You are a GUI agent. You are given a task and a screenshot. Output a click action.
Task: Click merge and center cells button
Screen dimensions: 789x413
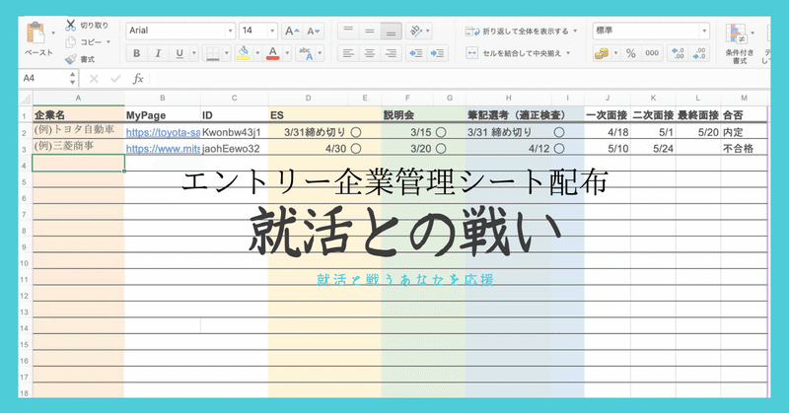tap(514, 53)
